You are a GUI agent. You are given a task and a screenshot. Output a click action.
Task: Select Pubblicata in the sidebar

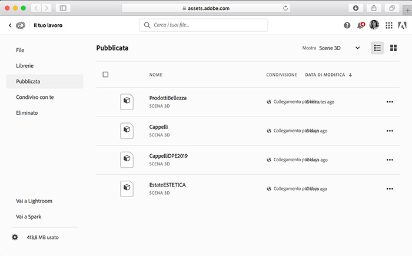click(x=45, y=81)
